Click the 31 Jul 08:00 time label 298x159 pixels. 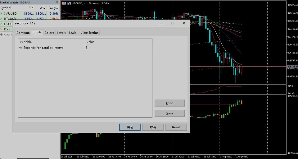pyautogui.click(x=194, y=157)
